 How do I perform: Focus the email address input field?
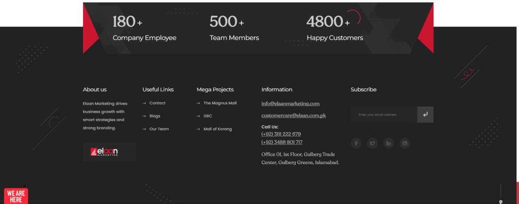[x=384, y=114]
